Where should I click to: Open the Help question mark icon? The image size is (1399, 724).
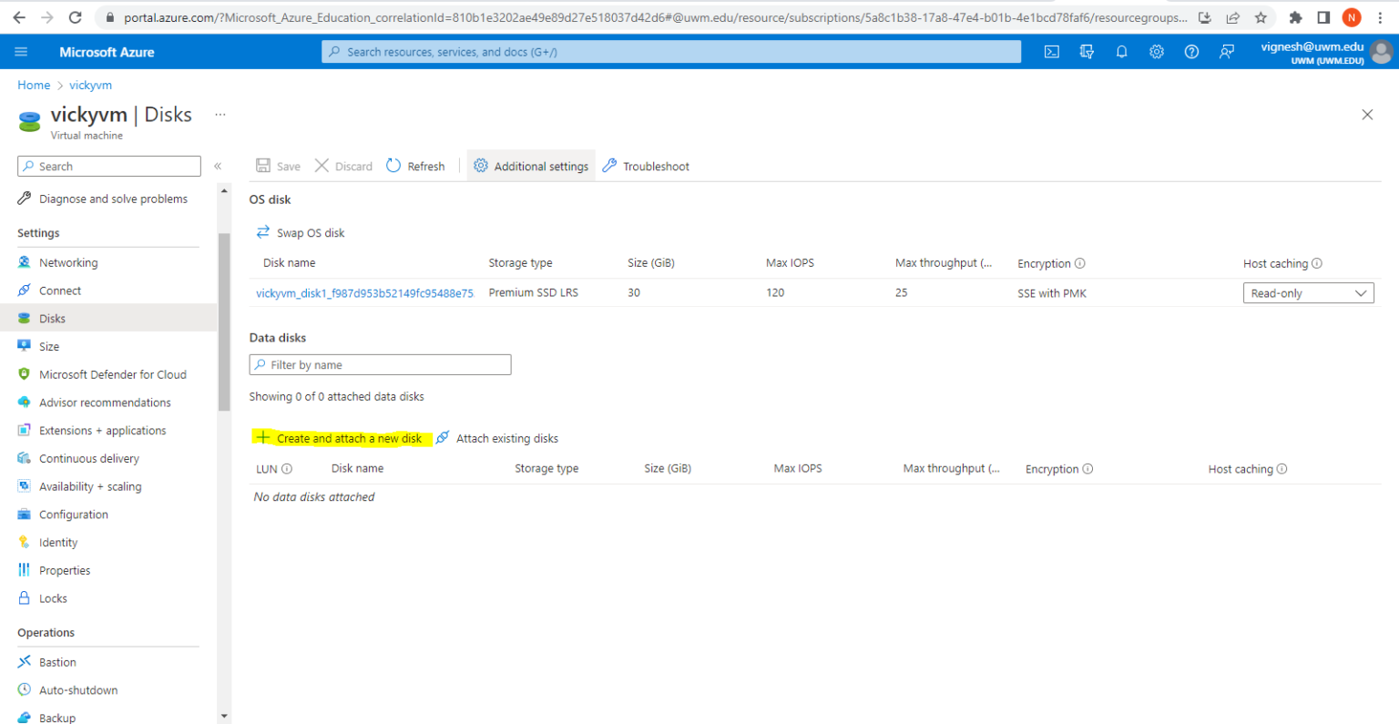pyautogui.click(x=1191, y=52)
